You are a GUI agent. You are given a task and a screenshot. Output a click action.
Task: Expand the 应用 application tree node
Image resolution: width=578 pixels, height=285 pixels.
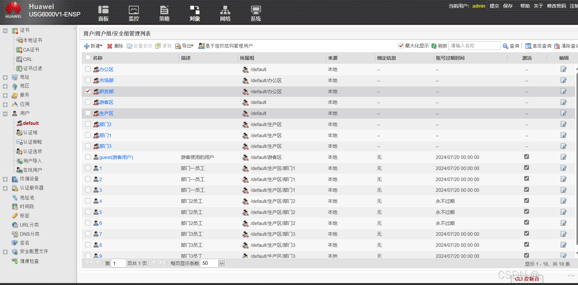pyautogui.click(x=5, y=105)
